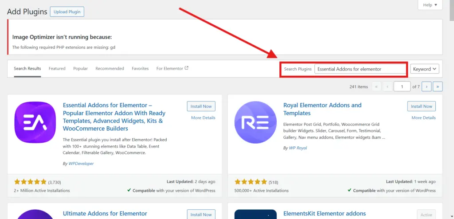The width and height of the screenshot is (454, 219).
Task: Open the Royal Elementor Addons and Templates title
Action: (322, 109)
